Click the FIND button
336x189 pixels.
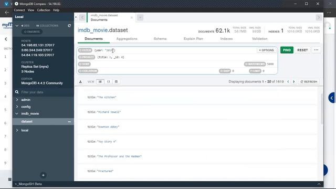pyautogui.click(x=287, y=50)
